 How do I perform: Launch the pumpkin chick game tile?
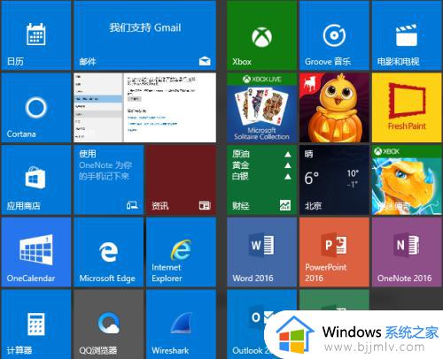(x=334, y=108)
